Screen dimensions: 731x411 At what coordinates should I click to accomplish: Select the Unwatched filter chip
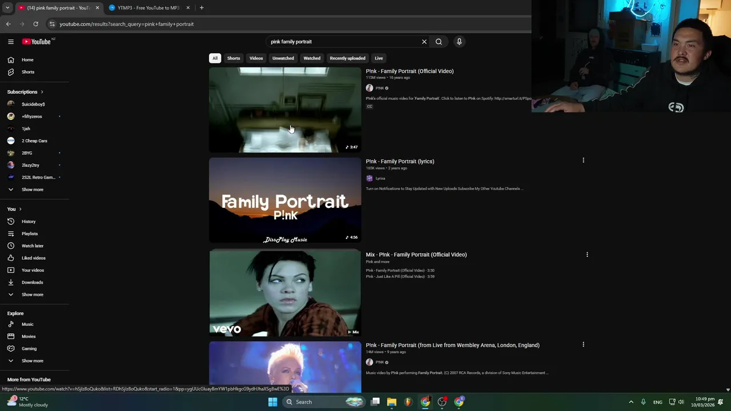pyautogui.click(x=283, y=58)
